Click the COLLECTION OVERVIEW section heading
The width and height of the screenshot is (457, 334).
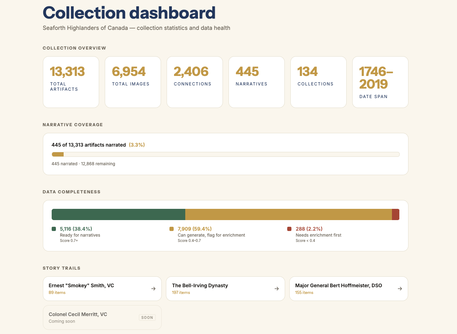74,48
